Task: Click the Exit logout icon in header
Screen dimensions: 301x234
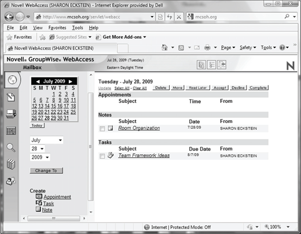Action: [x=222, y=65]
